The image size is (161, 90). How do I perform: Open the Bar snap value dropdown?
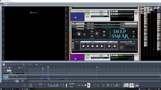[38, 64]
